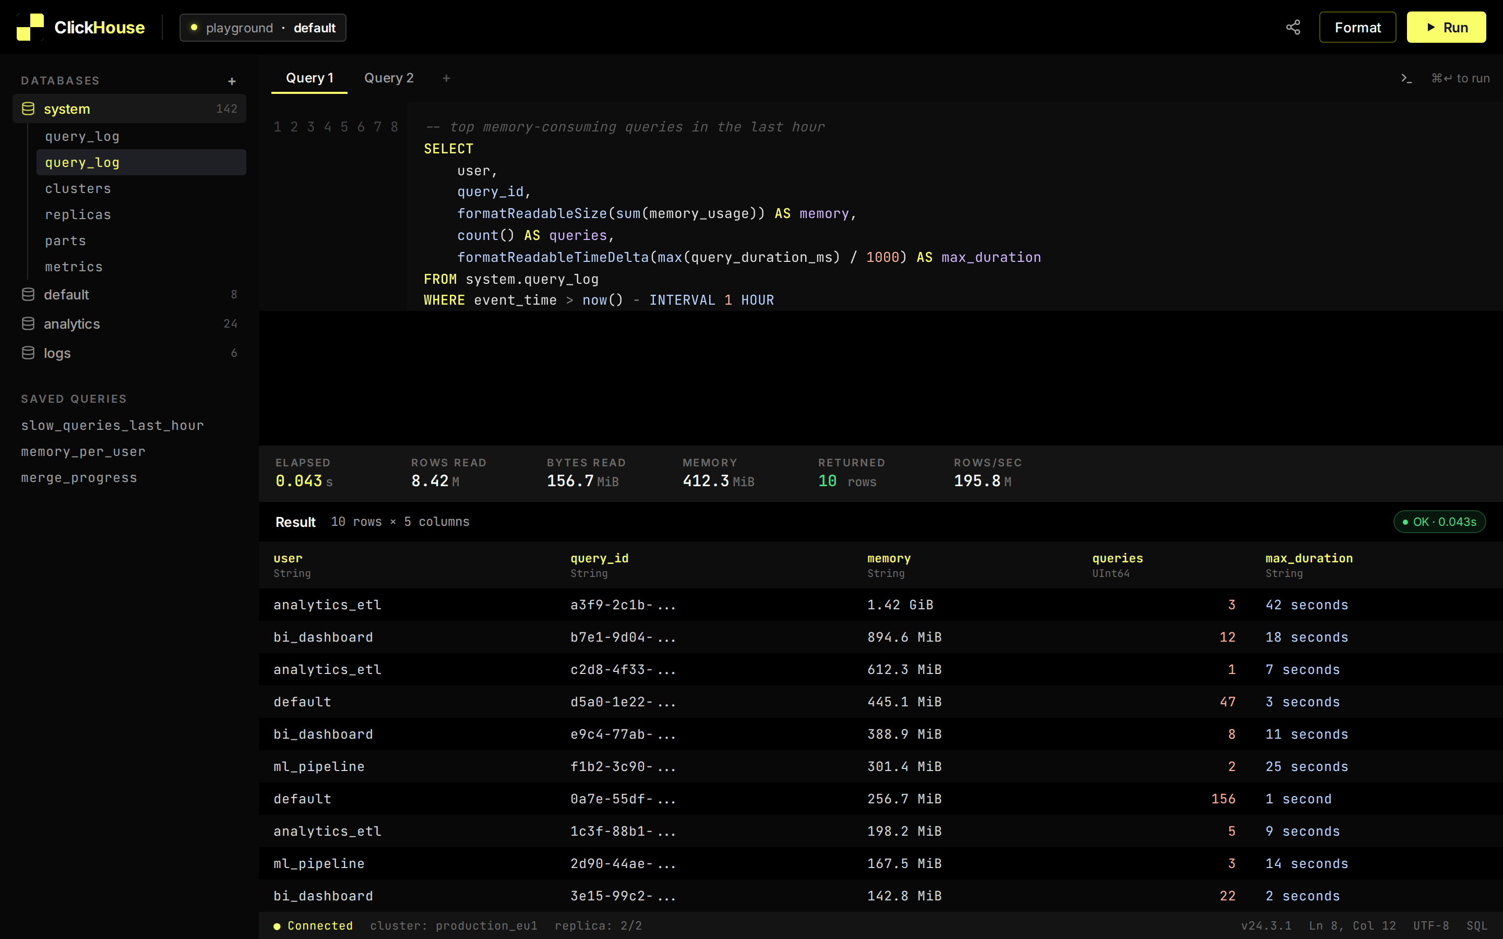This screenshot has width=1503, height=939.
Task: Open a new query tab with plus
Action: (446, 78)
